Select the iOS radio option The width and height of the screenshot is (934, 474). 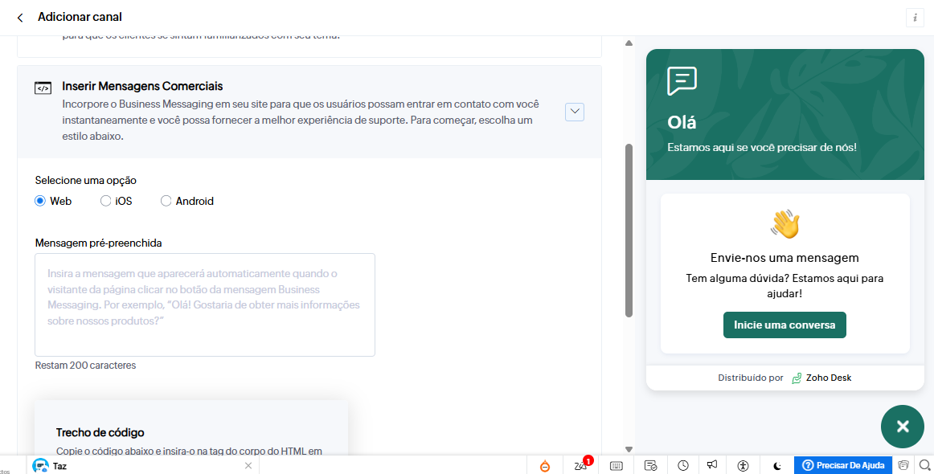(106, 202)
